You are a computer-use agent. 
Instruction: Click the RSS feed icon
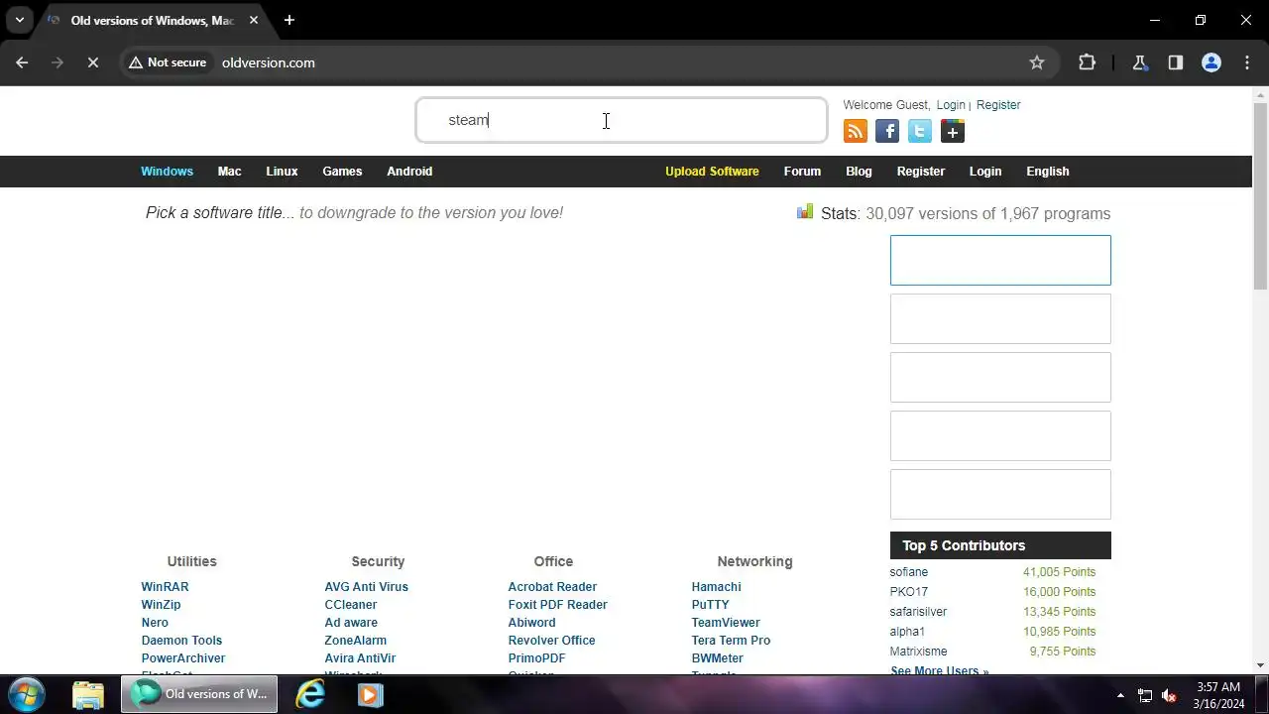click(855, 131)
